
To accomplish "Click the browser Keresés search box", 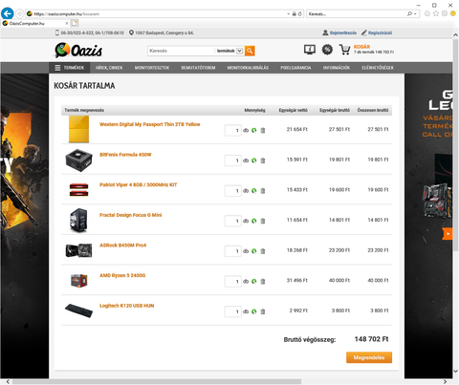I will [357, 14].
